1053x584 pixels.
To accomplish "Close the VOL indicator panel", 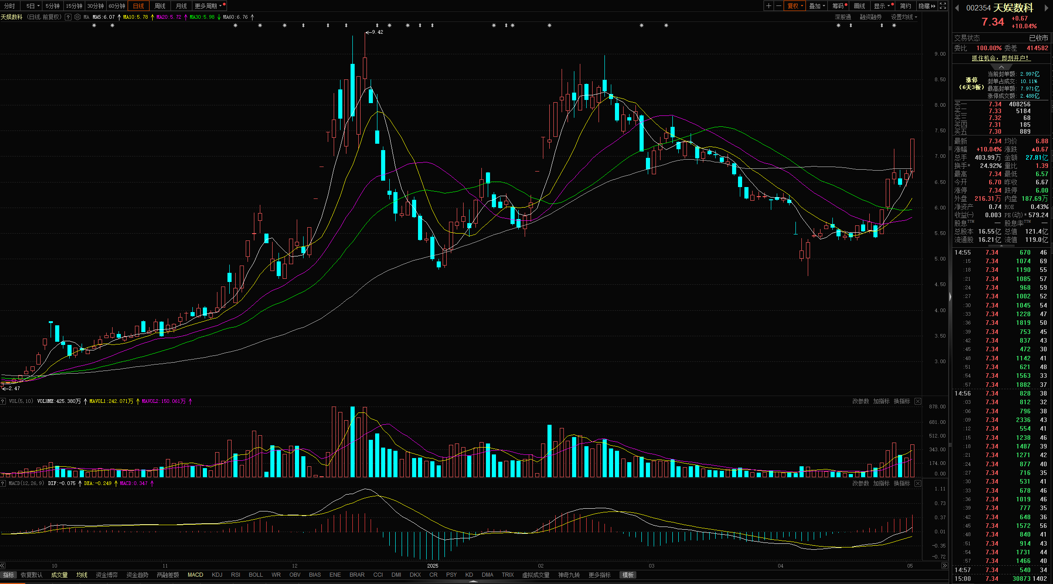I will [x=918, y=401].
